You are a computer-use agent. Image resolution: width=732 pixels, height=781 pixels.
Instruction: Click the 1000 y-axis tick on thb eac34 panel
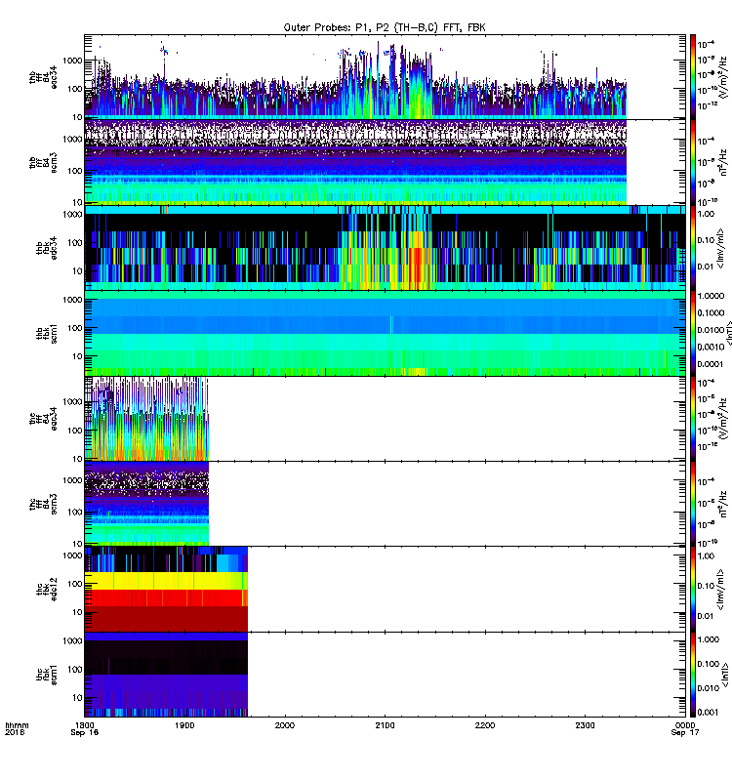tap(72, 61)
